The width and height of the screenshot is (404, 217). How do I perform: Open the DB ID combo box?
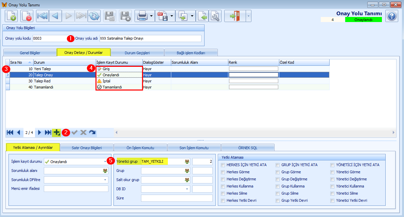pyautogui.click(x=187, y=189)
